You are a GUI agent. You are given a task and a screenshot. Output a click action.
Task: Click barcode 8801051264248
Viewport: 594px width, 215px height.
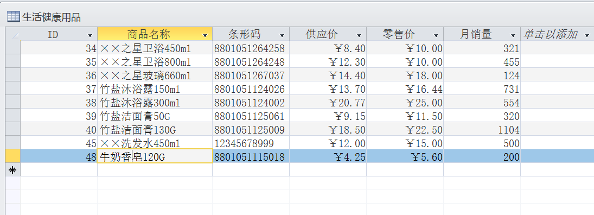pos(251,61)
